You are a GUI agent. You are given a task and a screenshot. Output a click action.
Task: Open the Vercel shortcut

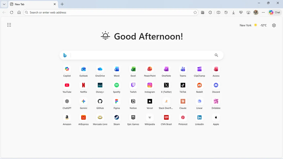150,103
